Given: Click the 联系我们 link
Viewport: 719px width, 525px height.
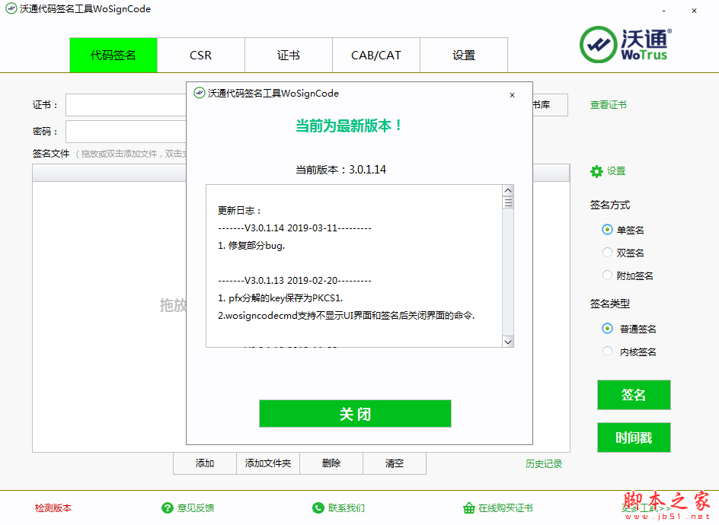Looking at the screenshot, I should pos(347,508).
